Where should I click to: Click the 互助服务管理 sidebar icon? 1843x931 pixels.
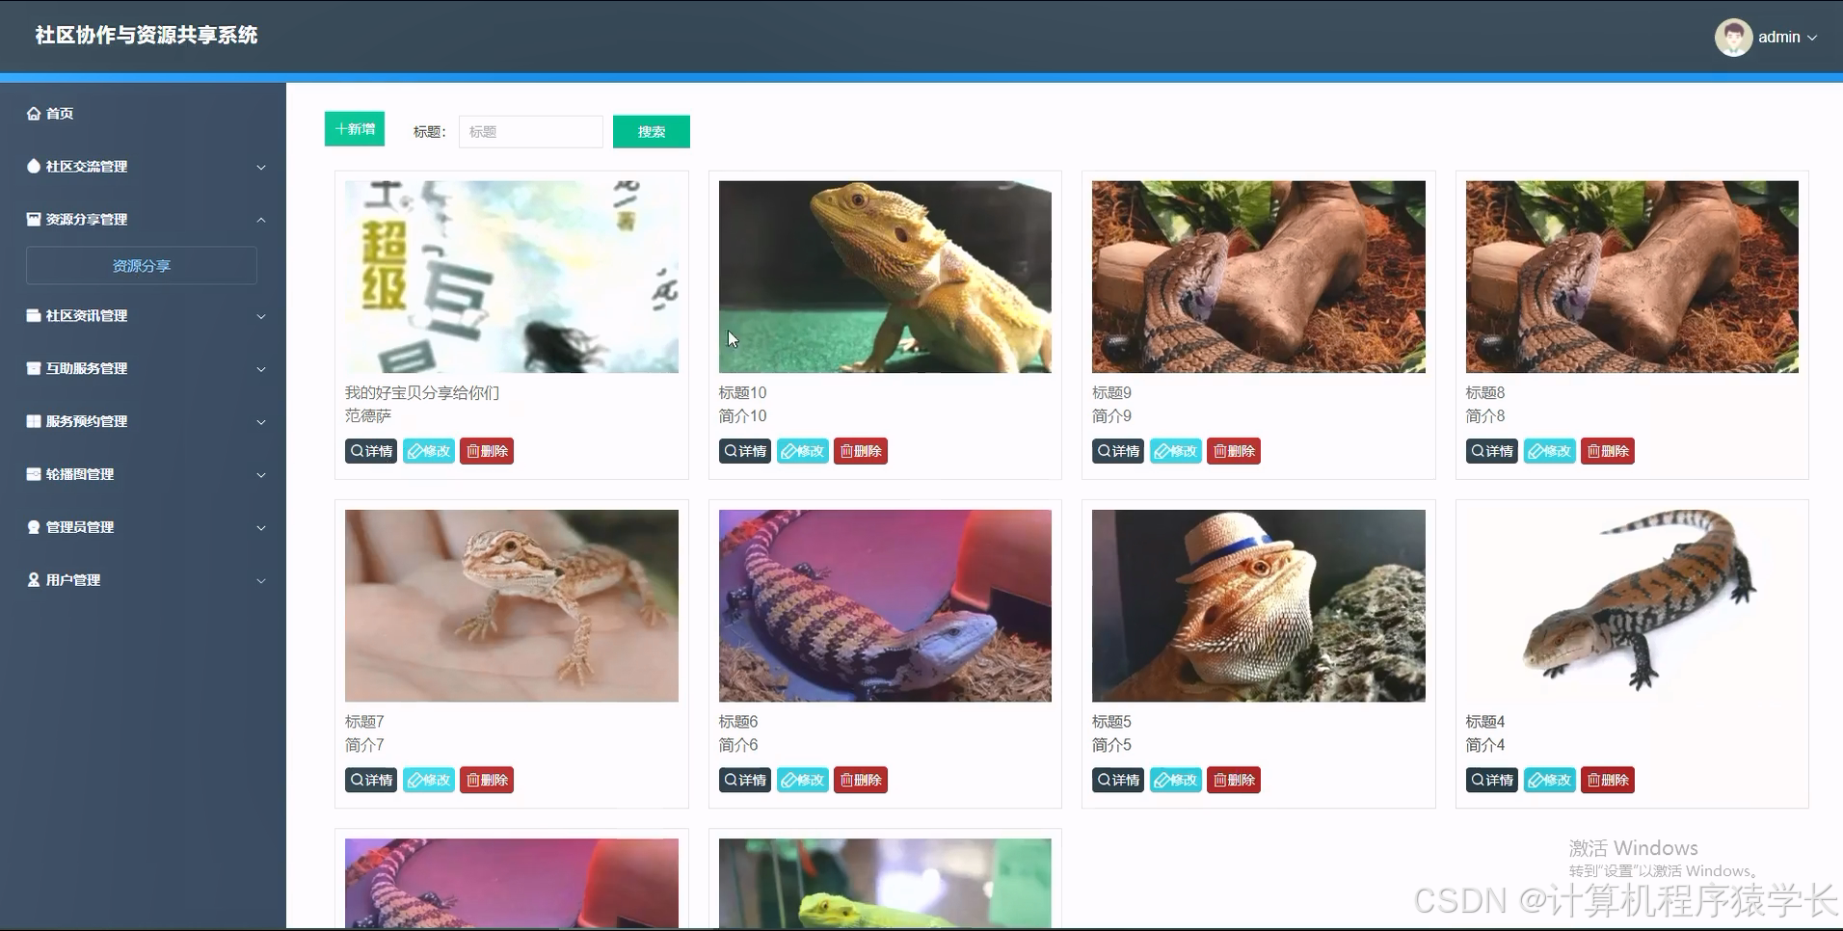[x=34, y=369]
